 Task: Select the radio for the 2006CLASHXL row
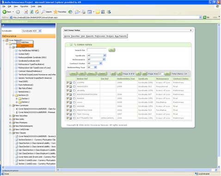coord(74,118)
